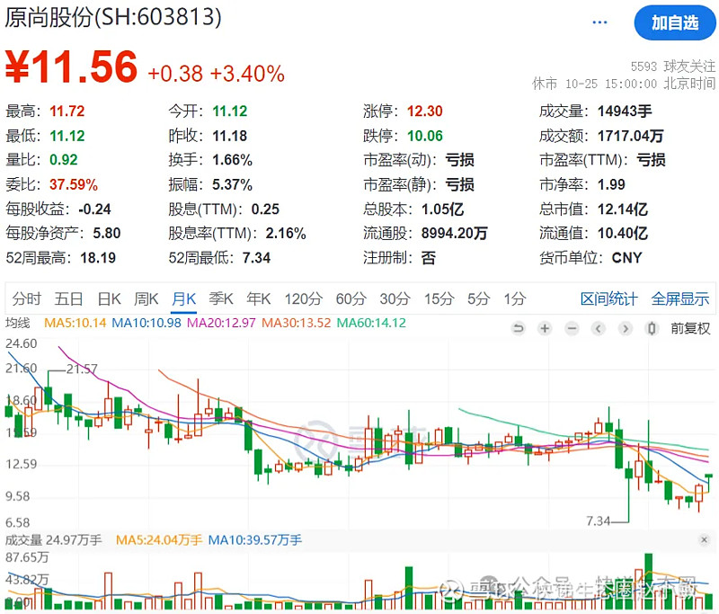Image resolution: width=719 pixels, height=614 pixels.
Task: Select the 周K chart tab
Action: [x=146, y=299]
